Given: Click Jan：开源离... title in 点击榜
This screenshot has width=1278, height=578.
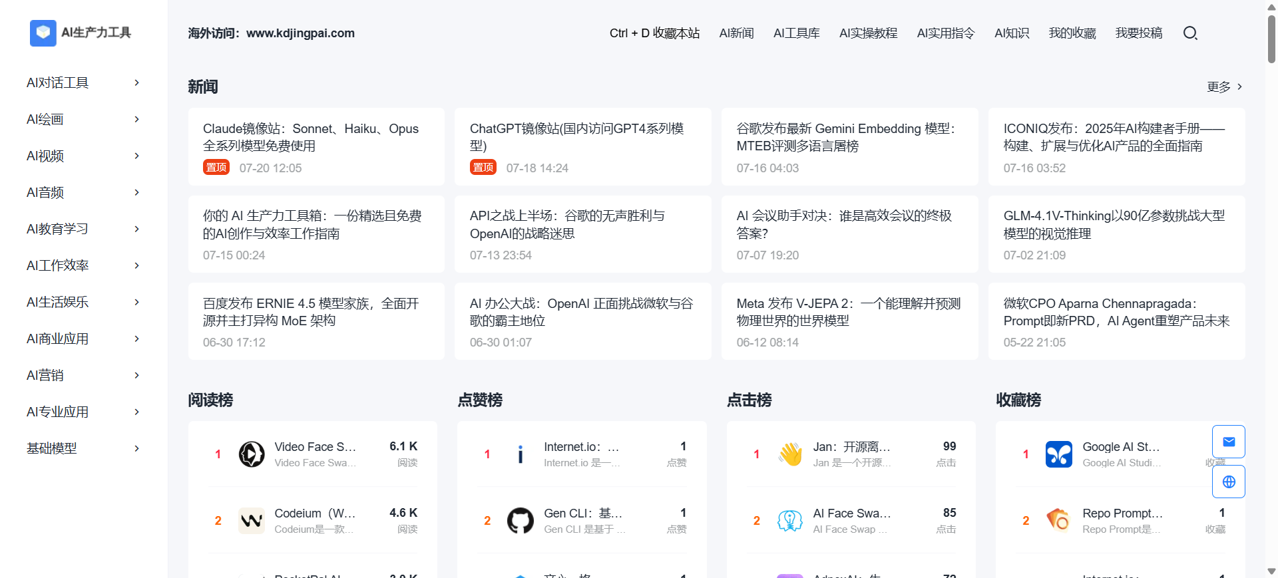Looking at the screenshot, I should pyautogui.click(x=852, y=447).
